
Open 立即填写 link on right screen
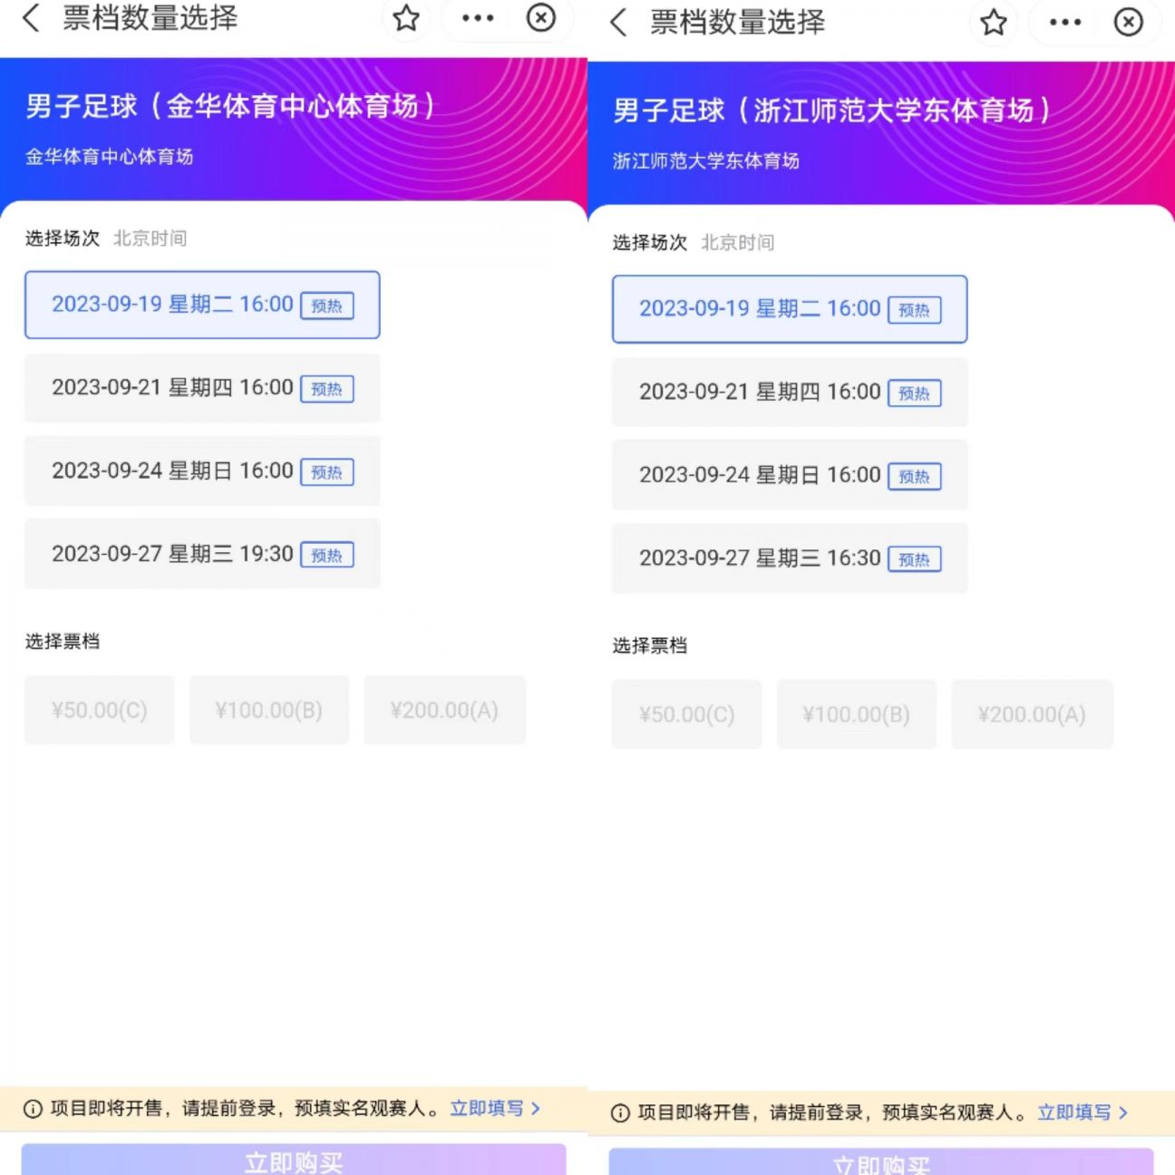[1083, 1112]
